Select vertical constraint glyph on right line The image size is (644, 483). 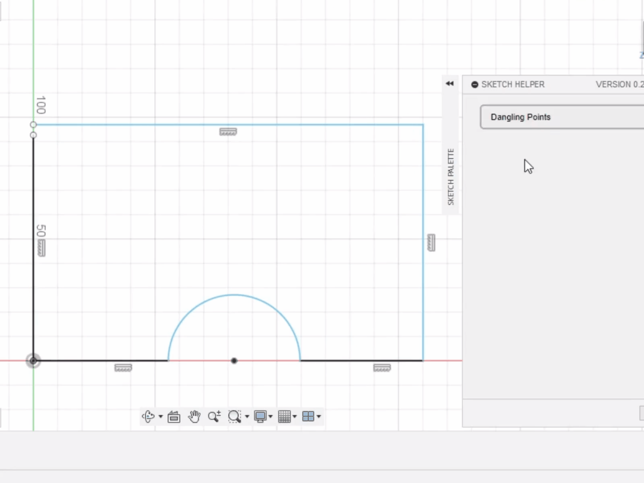[431, 243]
